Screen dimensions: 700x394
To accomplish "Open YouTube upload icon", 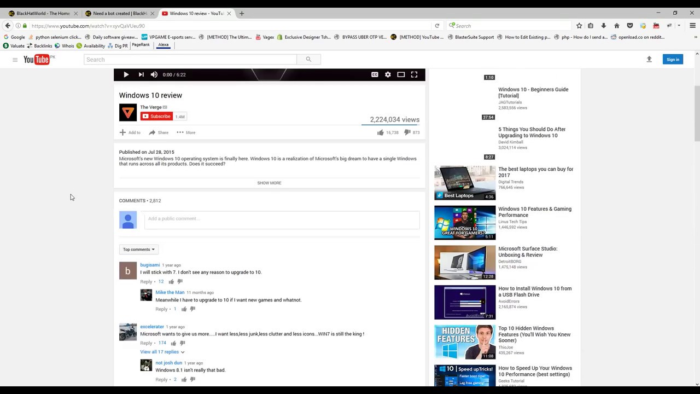I will click(x=649, y=59).
